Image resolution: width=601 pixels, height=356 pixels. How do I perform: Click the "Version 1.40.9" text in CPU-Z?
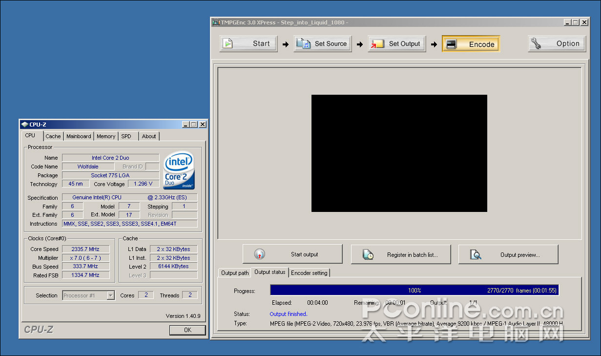[183, 316]
